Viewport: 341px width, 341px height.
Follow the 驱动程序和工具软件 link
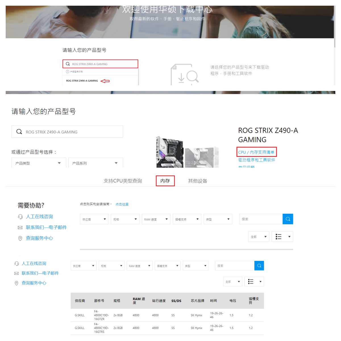tap(257, 160)
